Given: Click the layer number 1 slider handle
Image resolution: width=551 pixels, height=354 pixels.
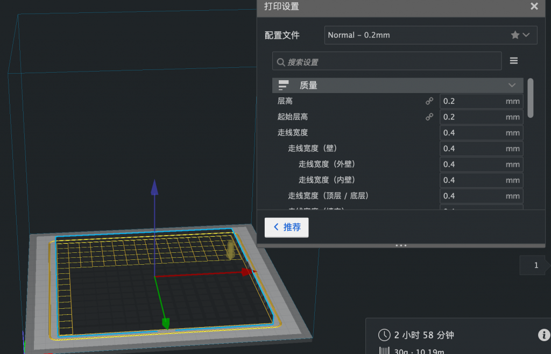Looking at the screenshot, I should point(535,265).
